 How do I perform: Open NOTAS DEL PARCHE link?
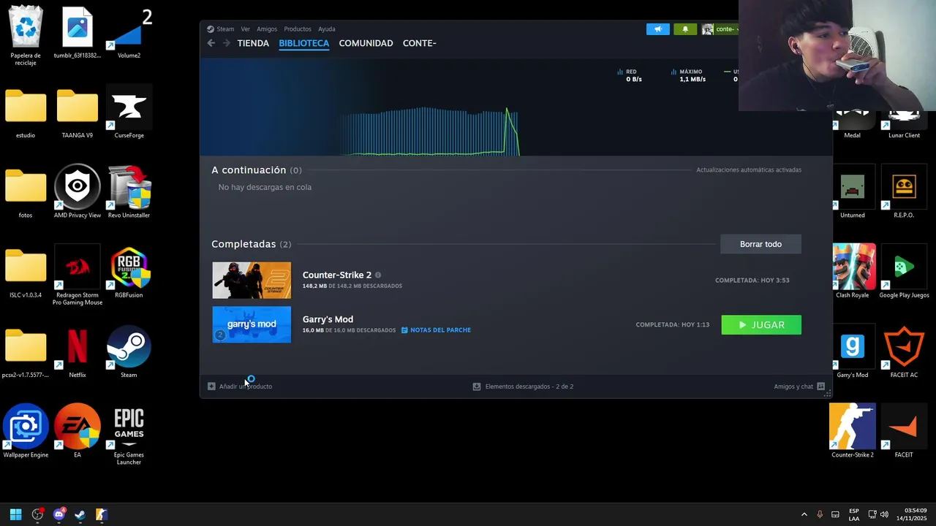[436, 330]
